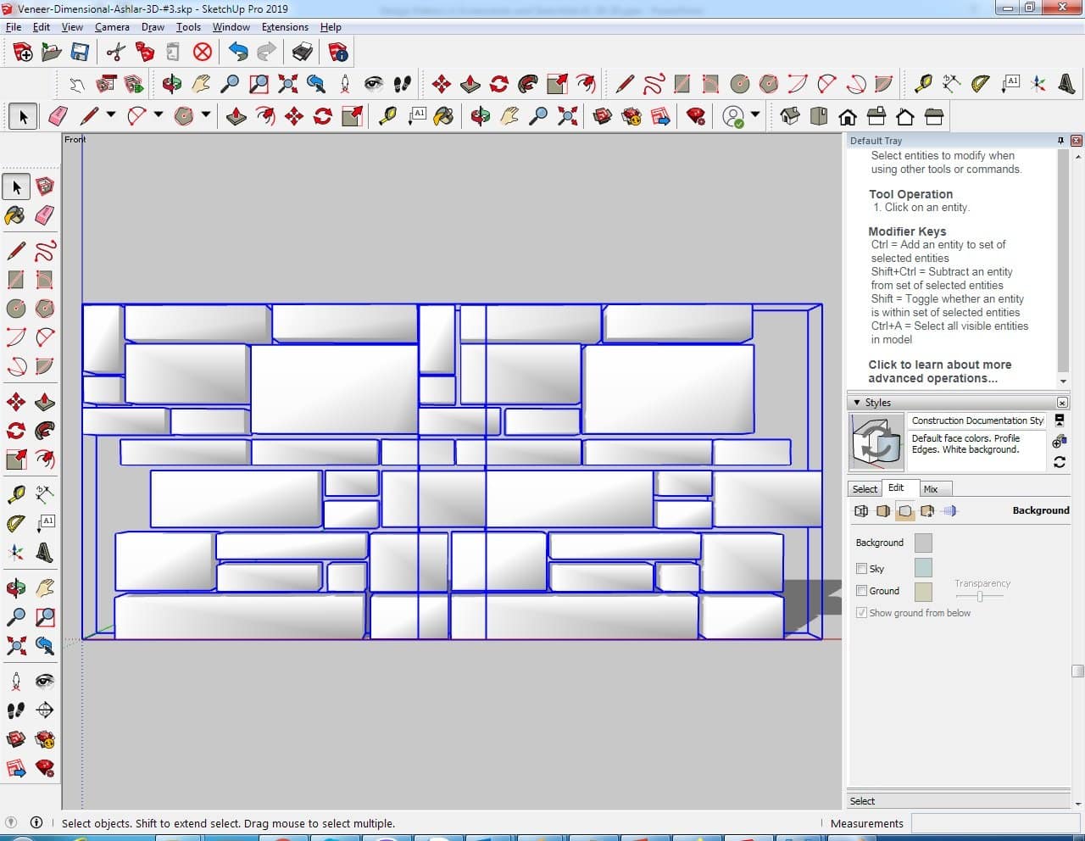Open Model Info from the toolbar
This screenshot has height=841, width=1085.
338,53
